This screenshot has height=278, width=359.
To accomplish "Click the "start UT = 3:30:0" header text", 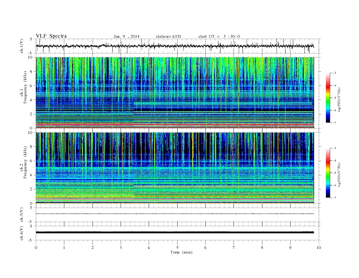I will [x=219, y=36].
